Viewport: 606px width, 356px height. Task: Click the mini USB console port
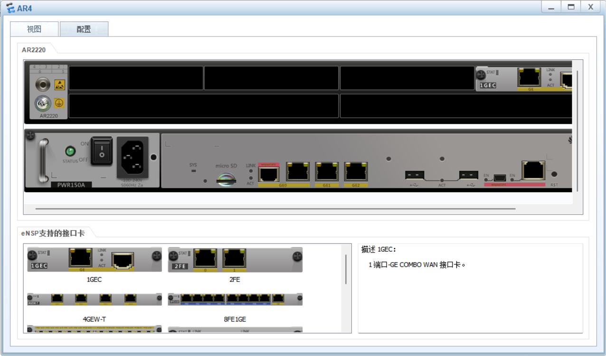pos(499,177)
